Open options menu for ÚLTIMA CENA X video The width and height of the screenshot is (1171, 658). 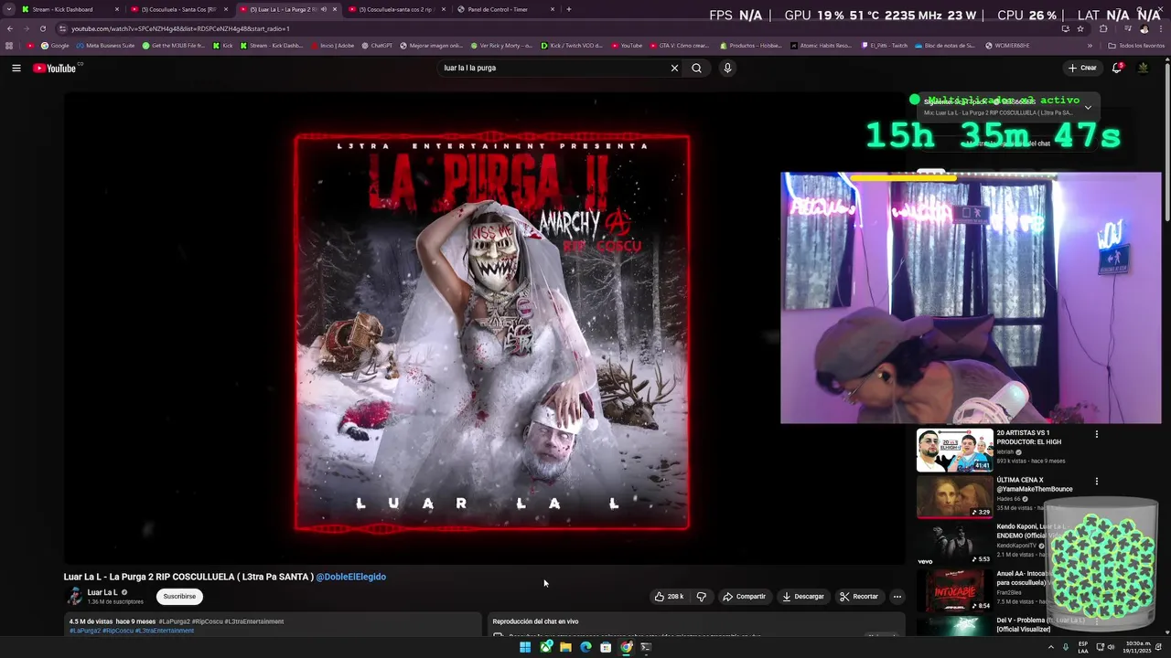click(1096, 482)
